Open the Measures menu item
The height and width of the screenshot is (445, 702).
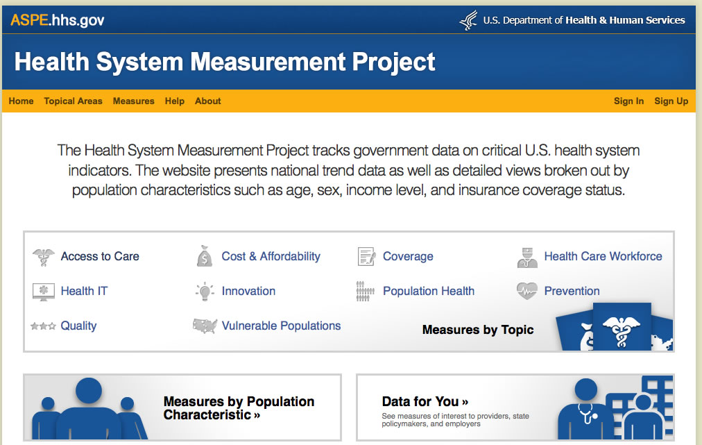pos(133,101)
